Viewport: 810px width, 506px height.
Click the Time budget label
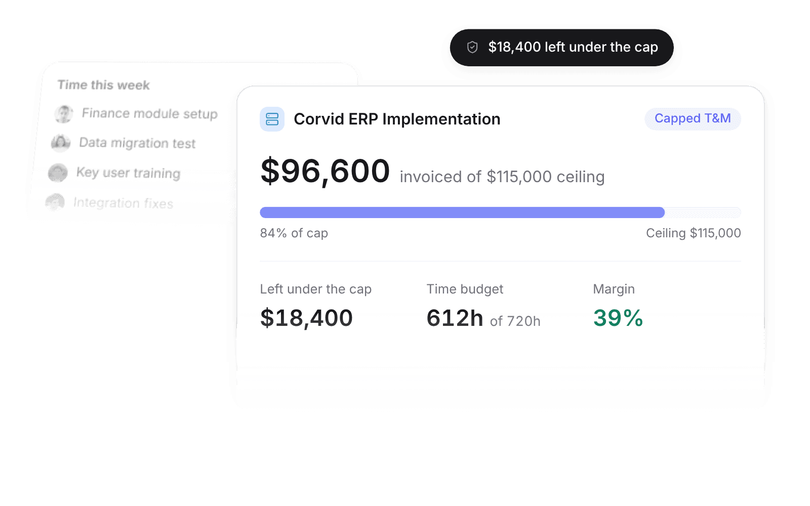[x=465, y=289]
